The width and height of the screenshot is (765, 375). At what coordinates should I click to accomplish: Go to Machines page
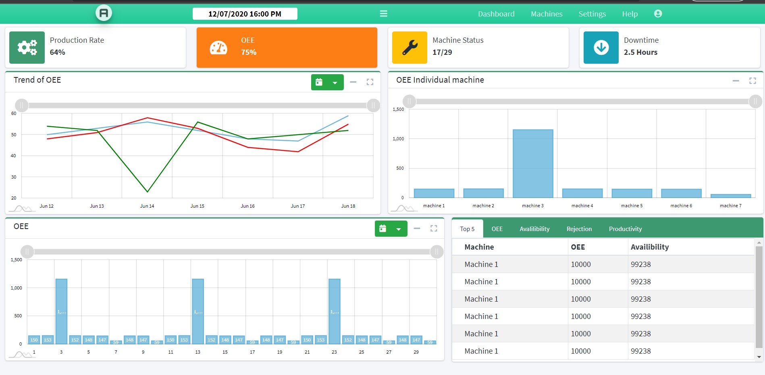click(x=546, y=14)
